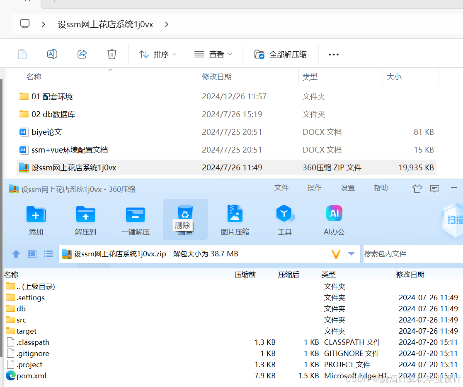This screenshot has height=387, width=463.
Task: Click the Paste icon in Explorer toolbar
Action: (x=22, y=54)
